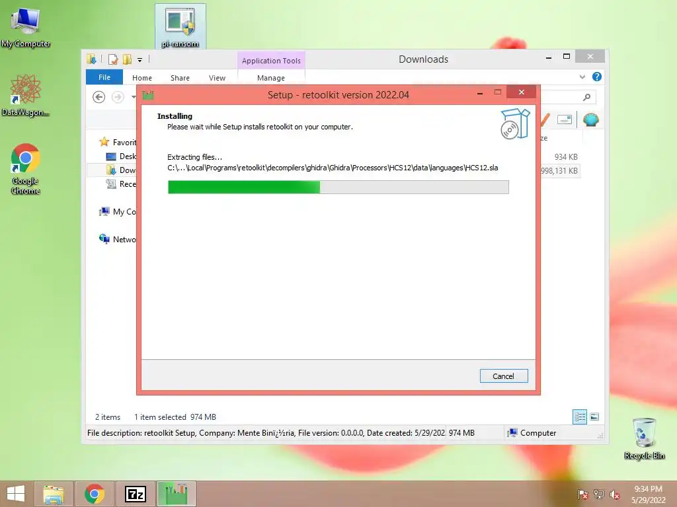Expand the ribbon chevron

(582, 77)
